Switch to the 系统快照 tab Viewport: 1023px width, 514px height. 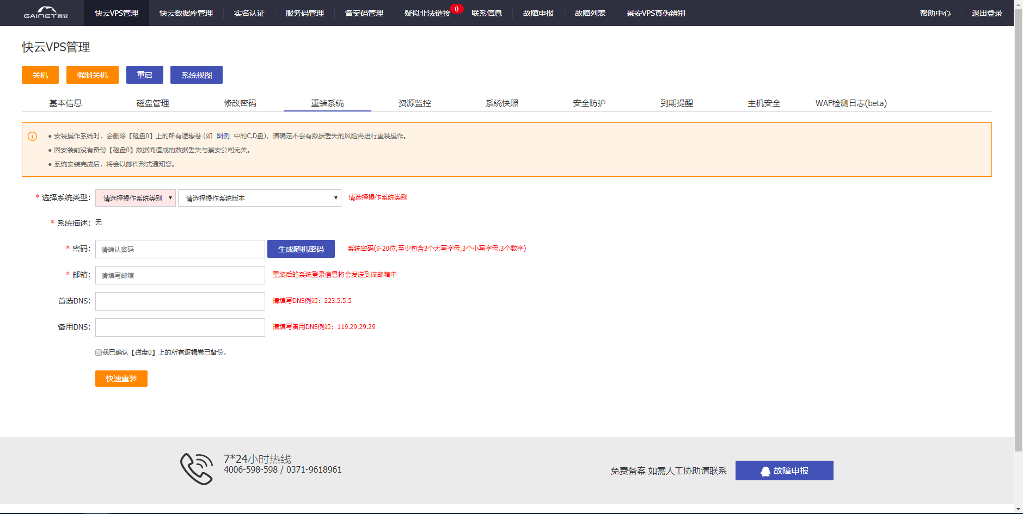(502, 103)
